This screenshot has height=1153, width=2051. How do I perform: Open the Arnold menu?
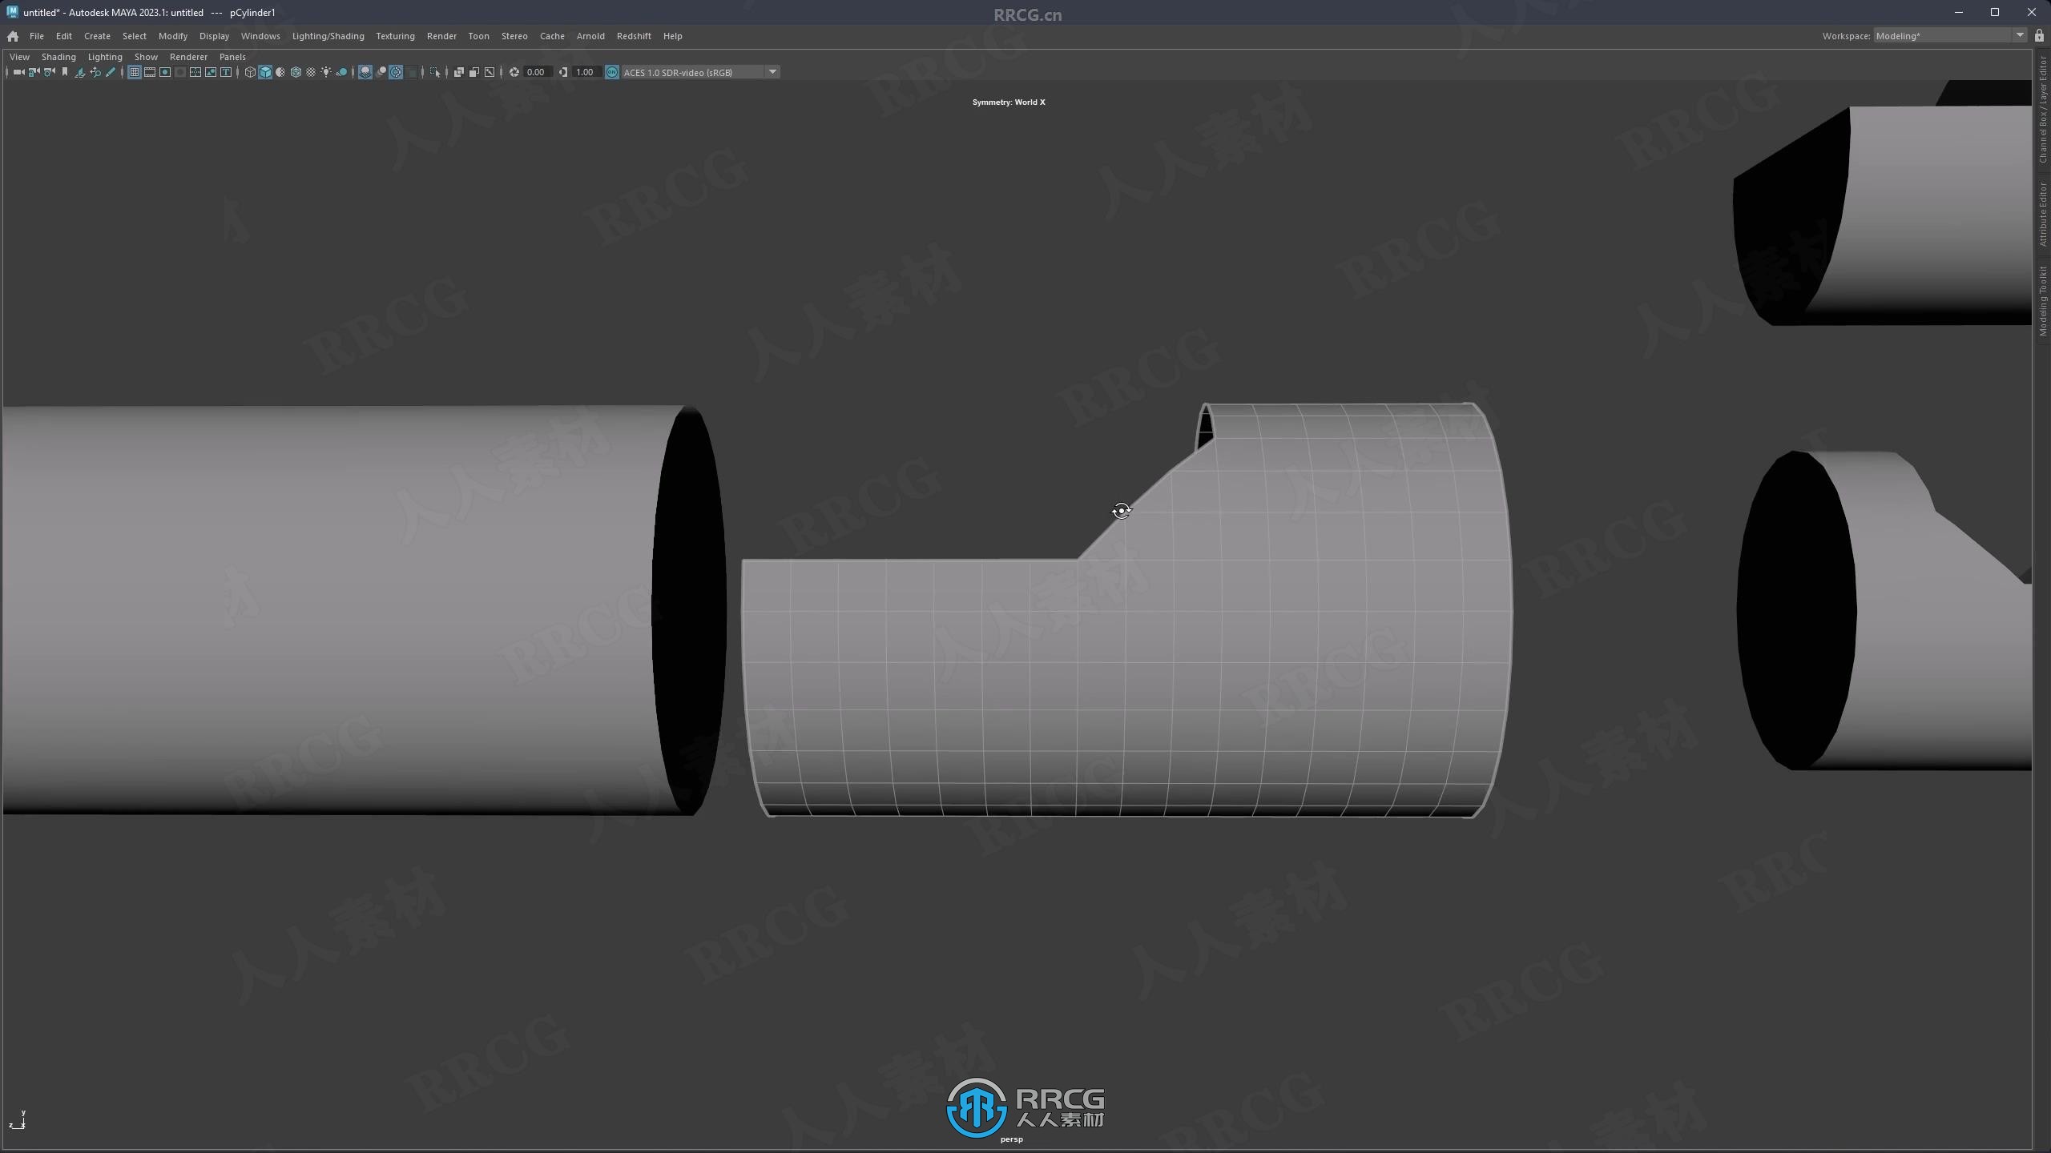click(590, 36)
